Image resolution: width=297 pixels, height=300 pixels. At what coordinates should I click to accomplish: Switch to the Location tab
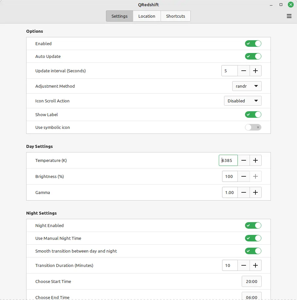(147, 16)
